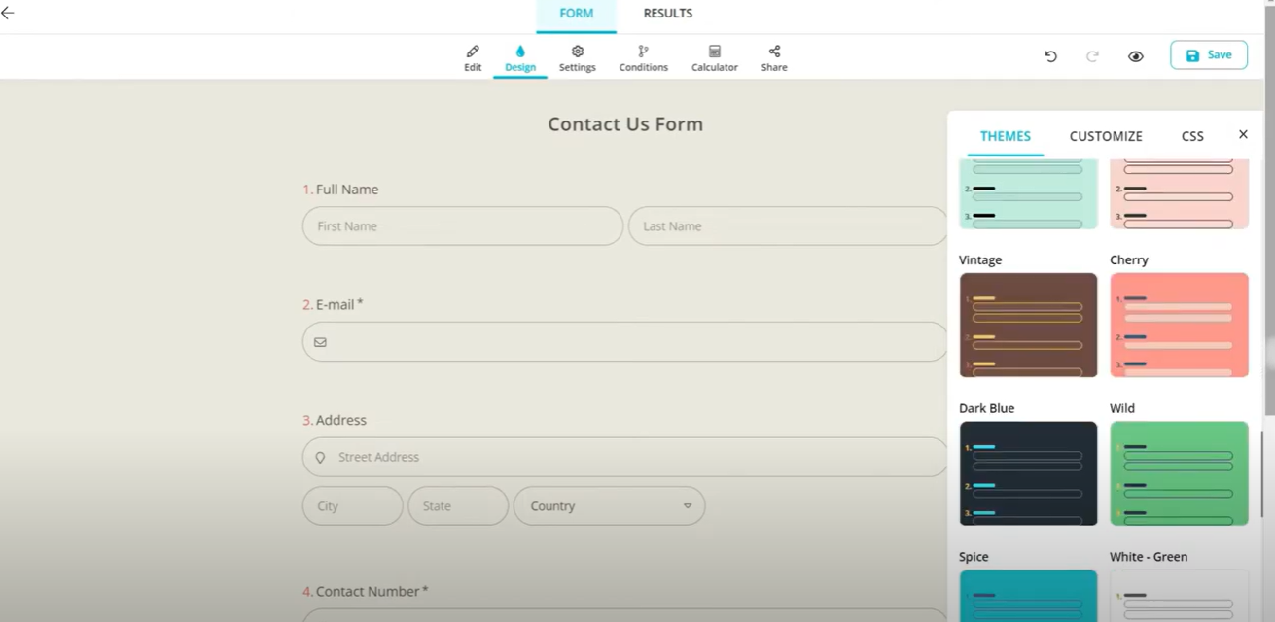Switch to the RESULTS tab

pos(667,13)
